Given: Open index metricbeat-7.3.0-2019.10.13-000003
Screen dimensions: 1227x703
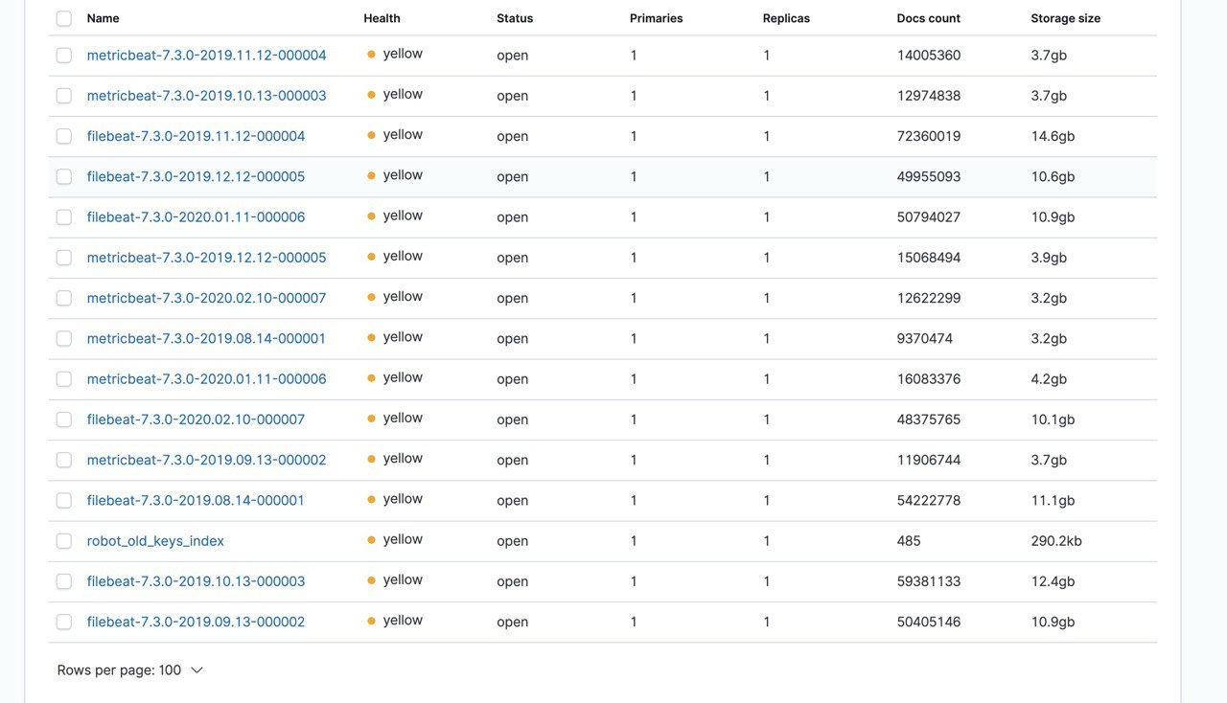Looking at the screenshot, I should (x=206, y=96).
